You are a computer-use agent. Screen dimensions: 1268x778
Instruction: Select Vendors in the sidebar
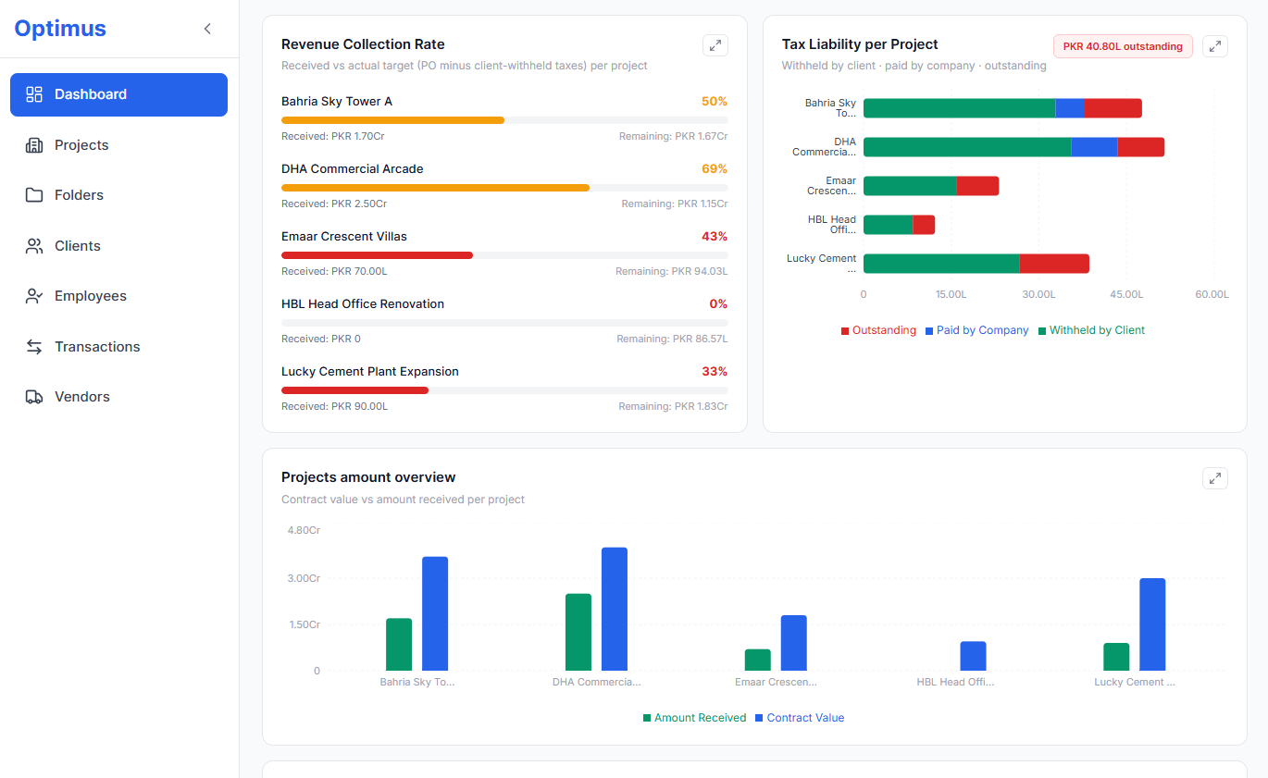pyautogui.click(x=118, y=397)
